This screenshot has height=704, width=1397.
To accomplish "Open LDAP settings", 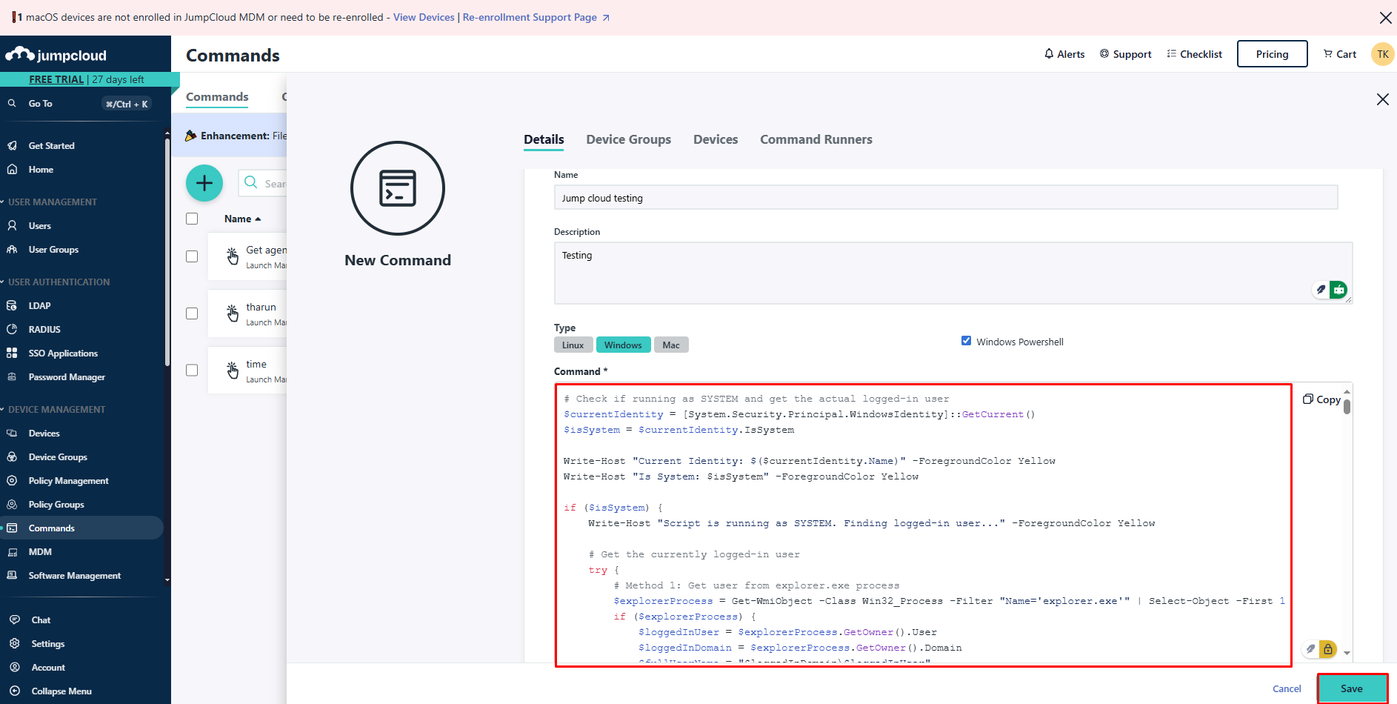I will (39, 306).
